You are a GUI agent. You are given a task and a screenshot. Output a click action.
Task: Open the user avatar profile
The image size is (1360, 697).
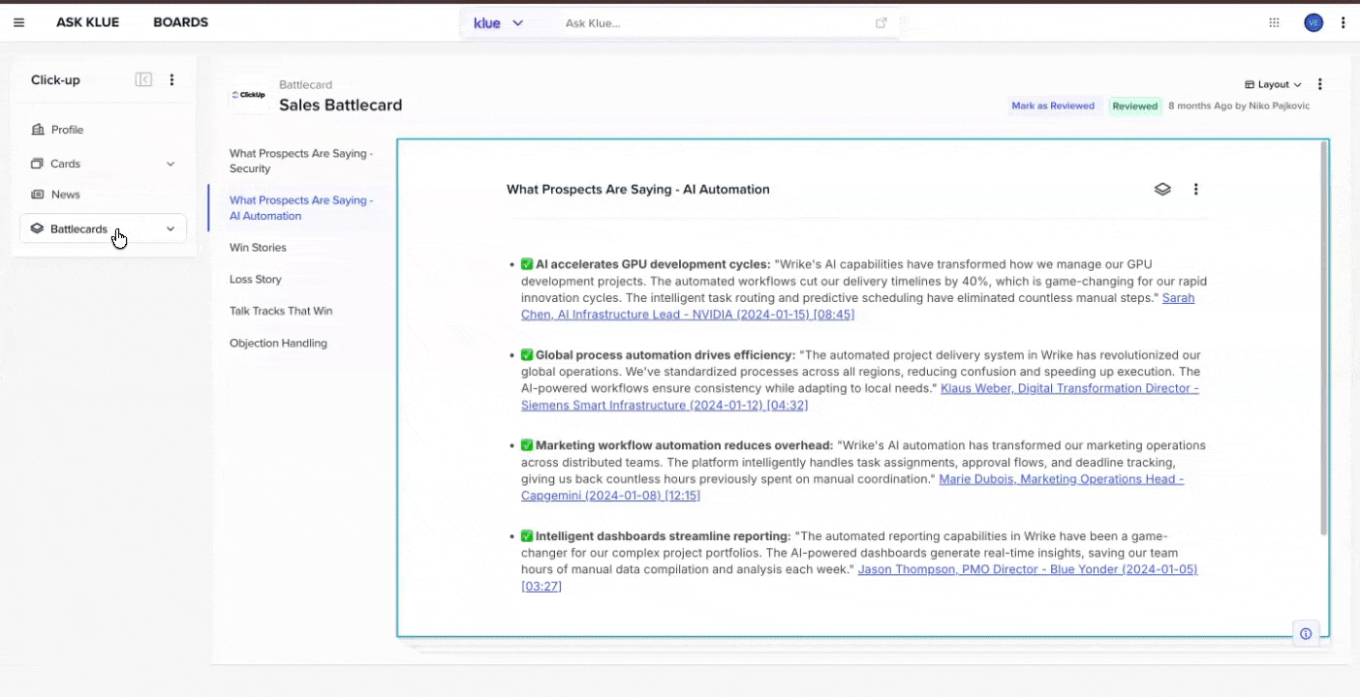1314,22
